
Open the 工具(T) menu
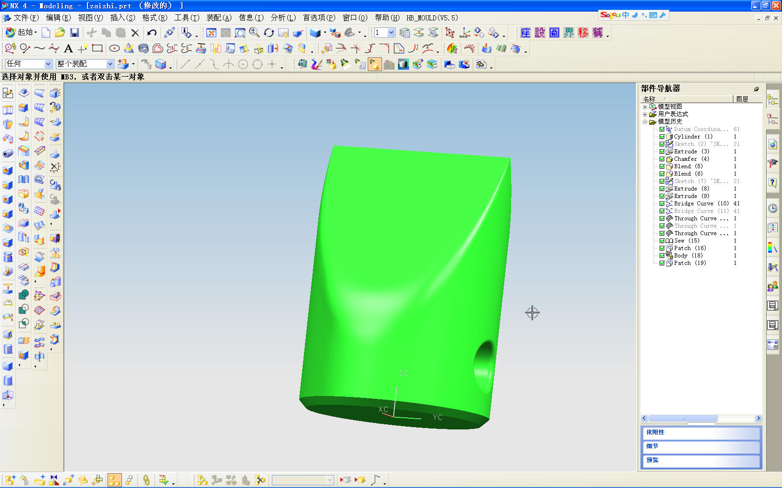pos(187,18)
